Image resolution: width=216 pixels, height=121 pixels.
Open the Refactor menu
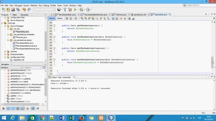coord(34,5)
